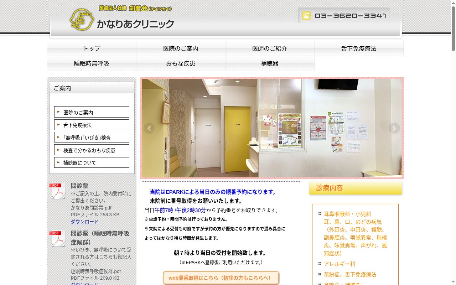Open the PDF icon for 問診票
The image size is (456, 285).
coord(57,191)
